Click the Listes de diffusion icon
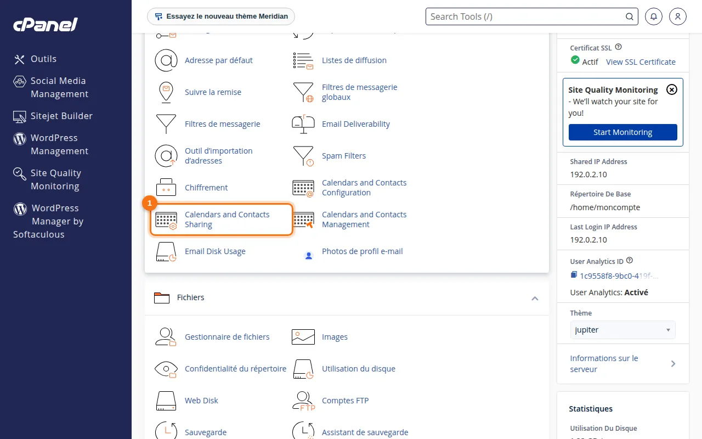The width and height of the screenshot is (702, 439). click(303, 60)
